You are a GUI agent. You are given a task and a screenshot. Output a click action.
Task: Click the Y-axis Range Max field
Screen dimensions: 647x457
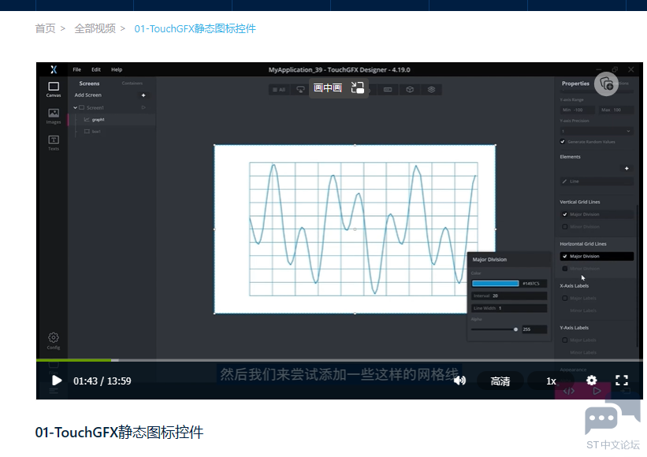click(615, 110)
